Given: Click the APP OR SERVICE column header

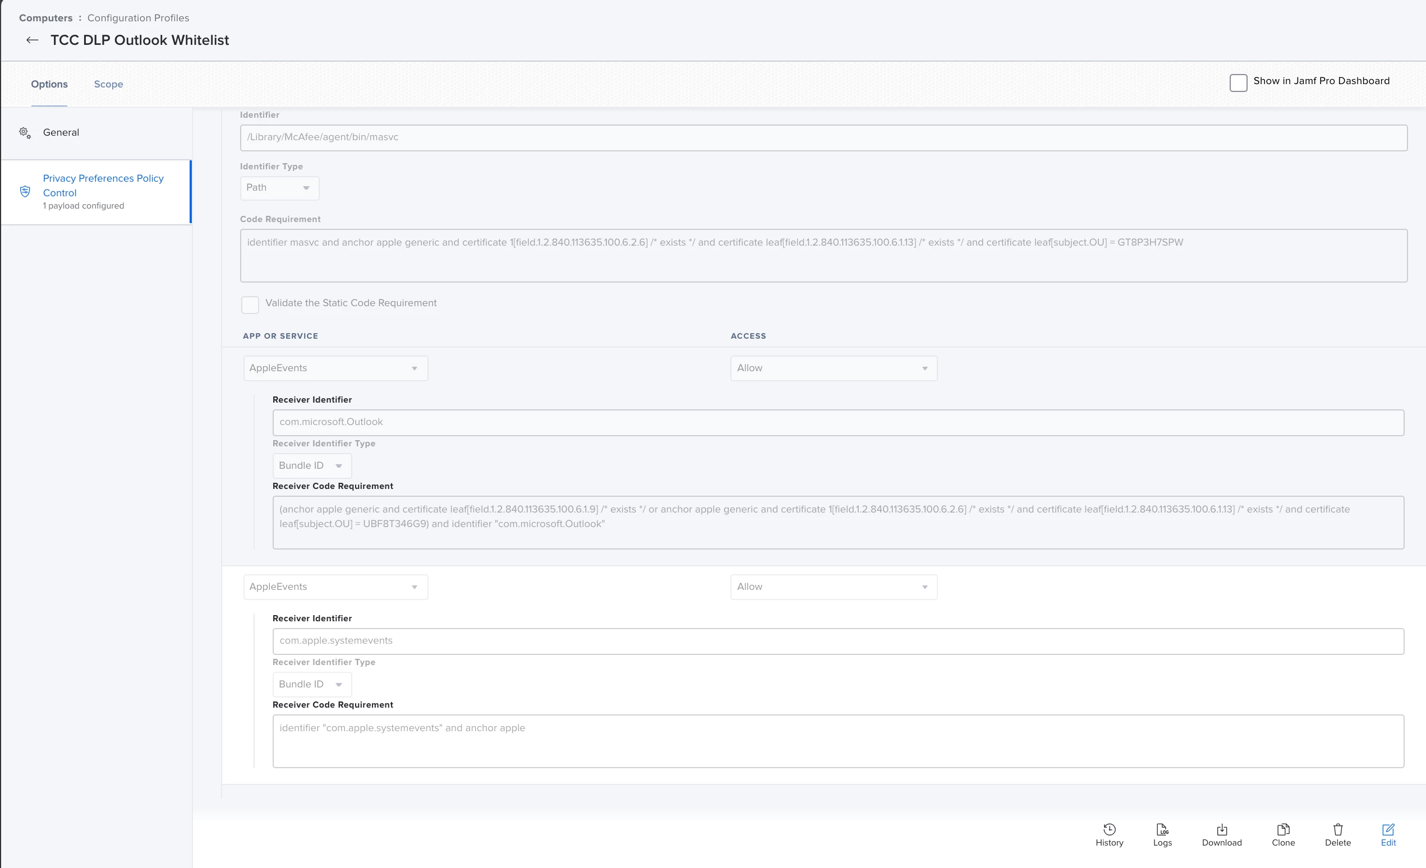Looking at the screenshot, I should [280, 336].
